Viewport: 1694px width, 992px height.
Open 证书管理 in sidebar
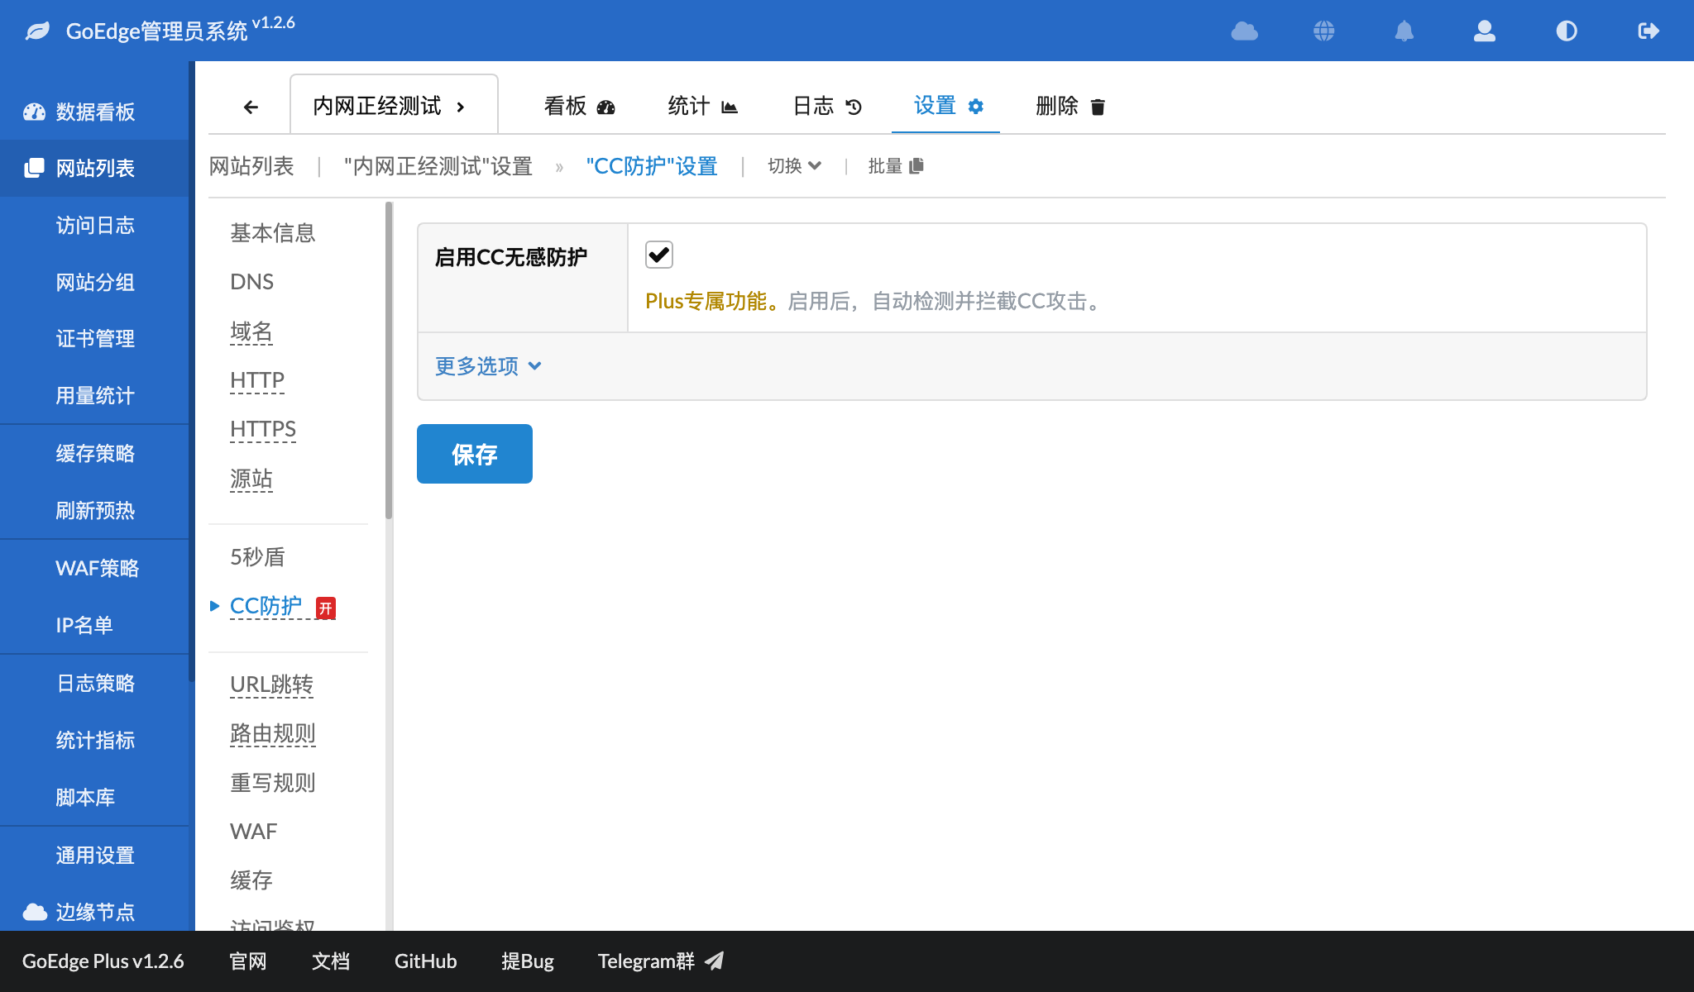94,339
